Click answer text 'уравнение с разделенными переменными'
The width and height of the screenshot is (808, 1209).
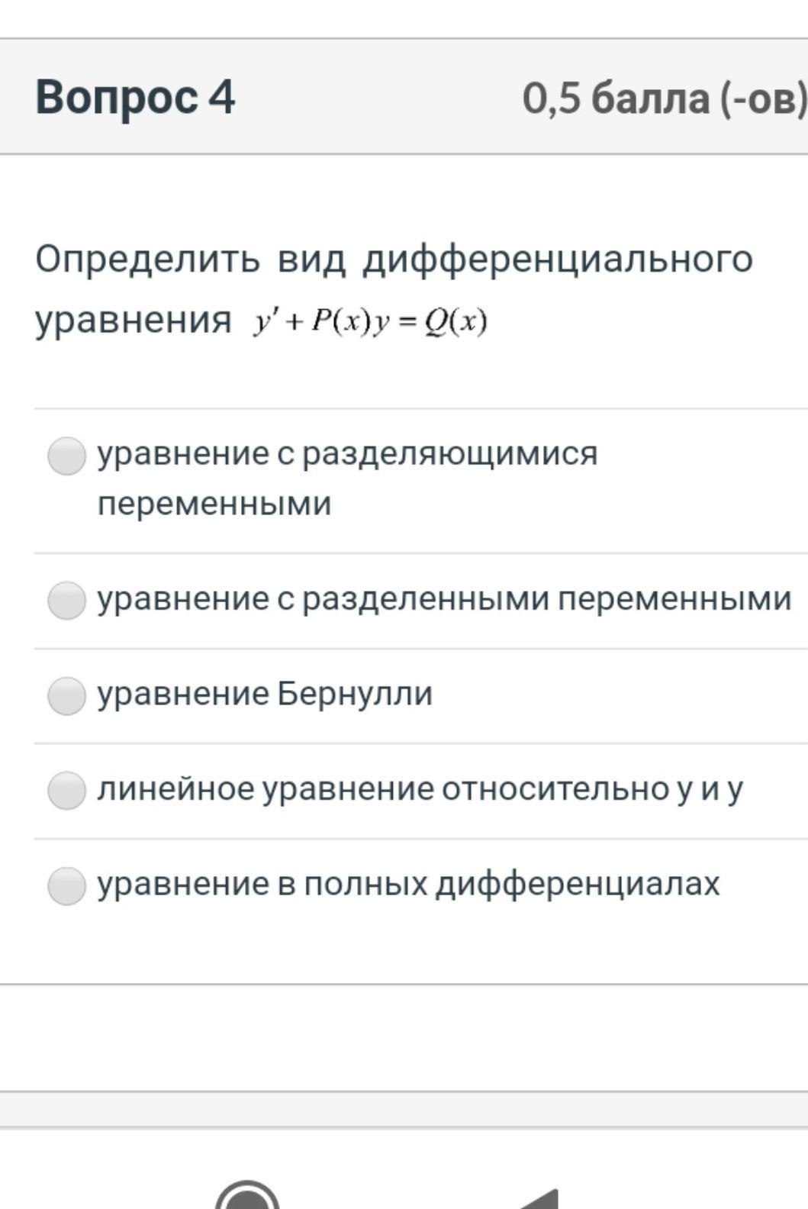tap(444, 599)
